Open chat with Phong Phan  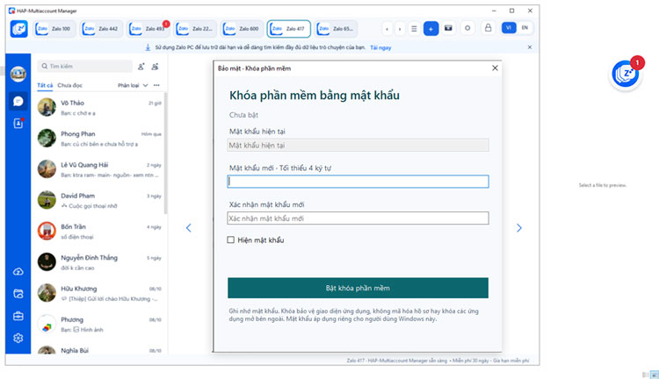pyautogui.click(x=99, y=139)
